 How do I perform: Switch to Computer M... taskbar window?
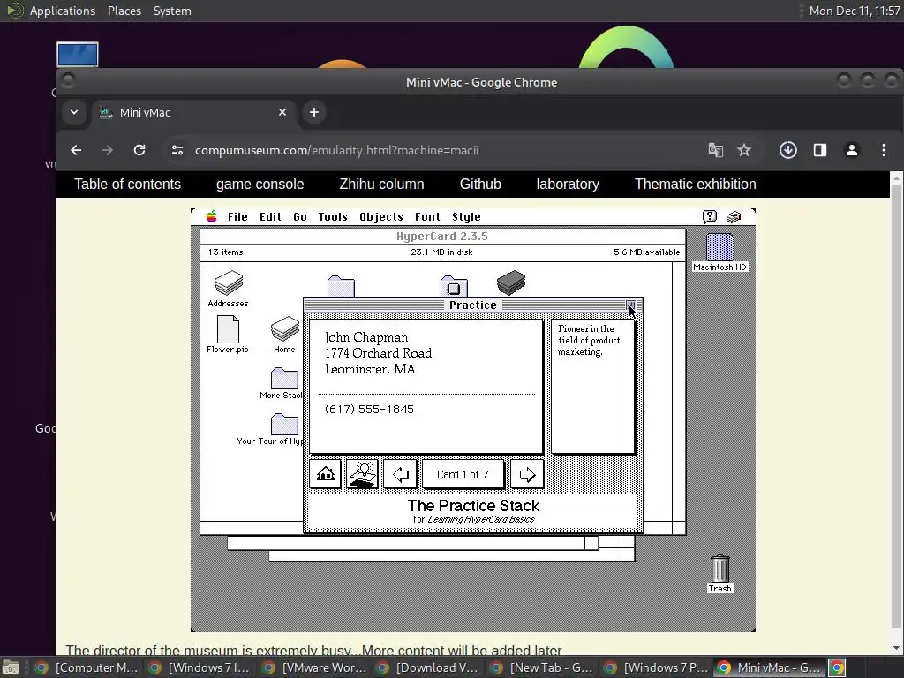pos(87,667)
